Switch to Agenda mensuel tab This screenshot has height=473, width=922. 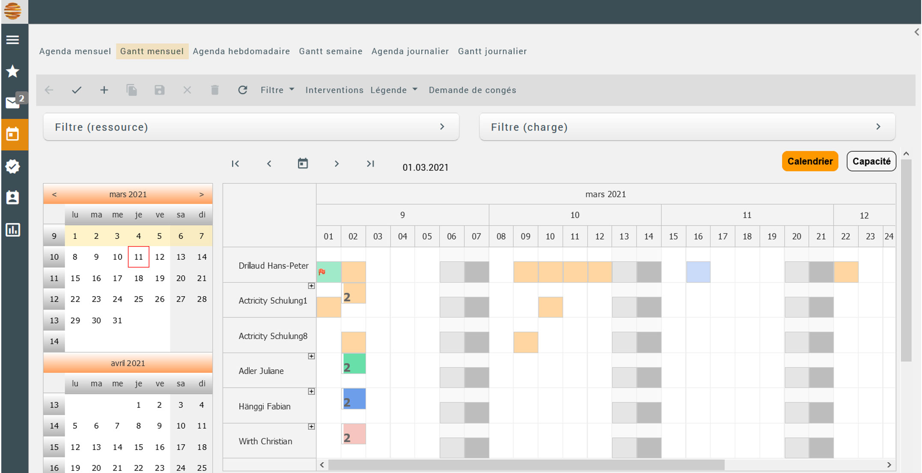[x=75, y=51]
